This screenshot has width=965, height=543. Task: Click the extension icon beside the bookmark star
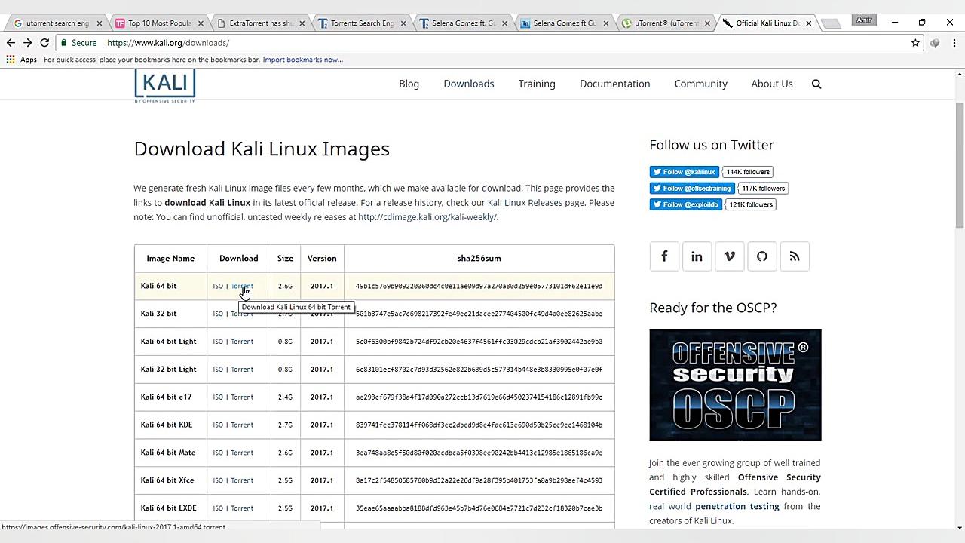click(x=935, y=43)
